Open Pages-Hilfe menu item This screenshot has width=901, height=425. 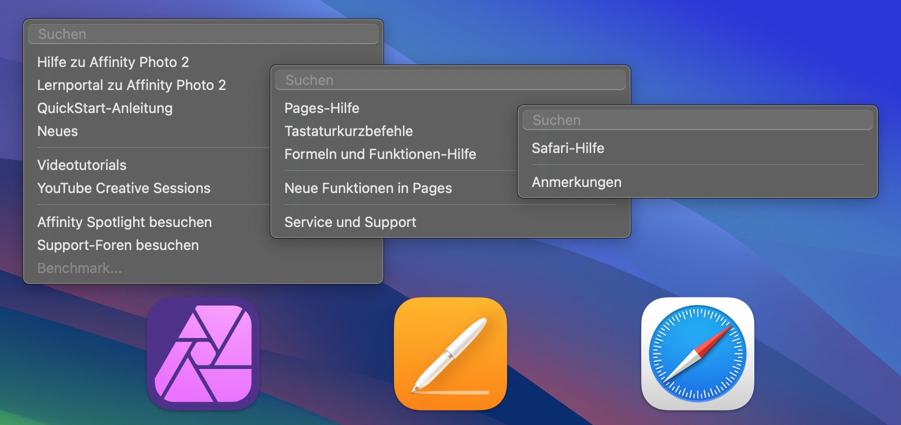(322, 108)
